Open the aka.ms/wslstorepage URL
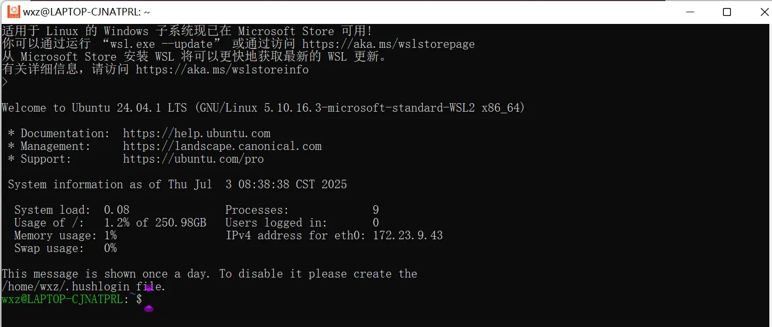This screenshot has height=327, width=772. click(x=388, y=44)
